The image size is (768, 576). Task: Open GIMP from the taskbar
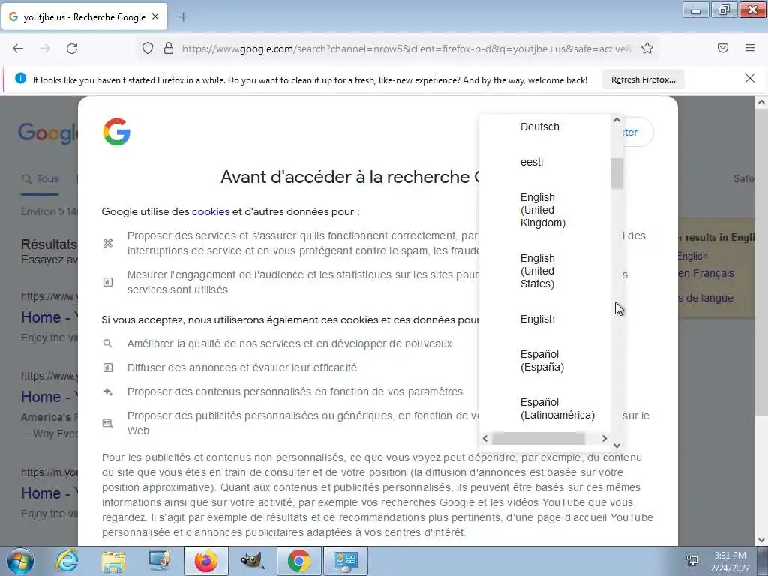(x=252, y=561)
